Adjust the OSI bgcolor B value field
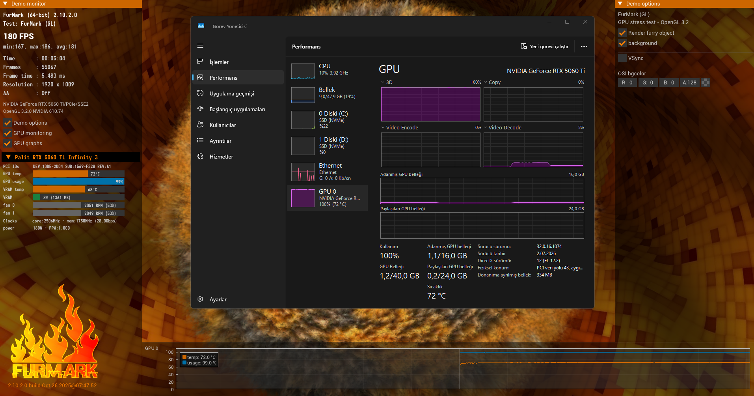The image size is (754, 396). click(x=669, y=82)
